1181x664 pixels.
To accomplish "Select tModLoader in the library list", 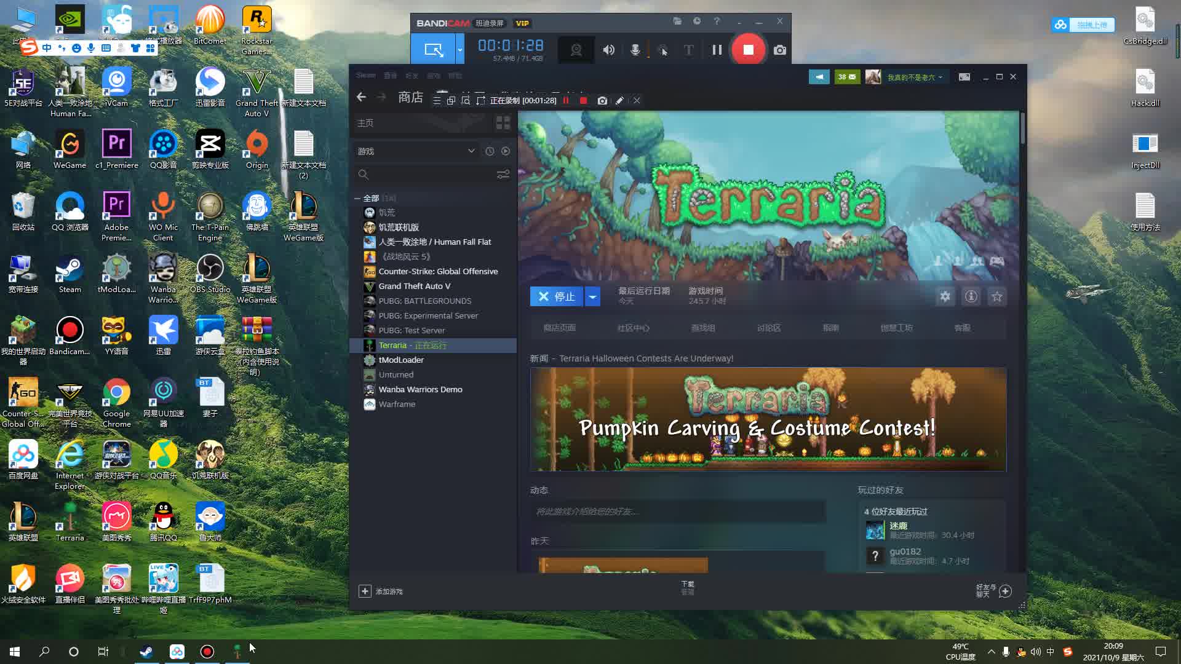I will click(x=401, y=360).
